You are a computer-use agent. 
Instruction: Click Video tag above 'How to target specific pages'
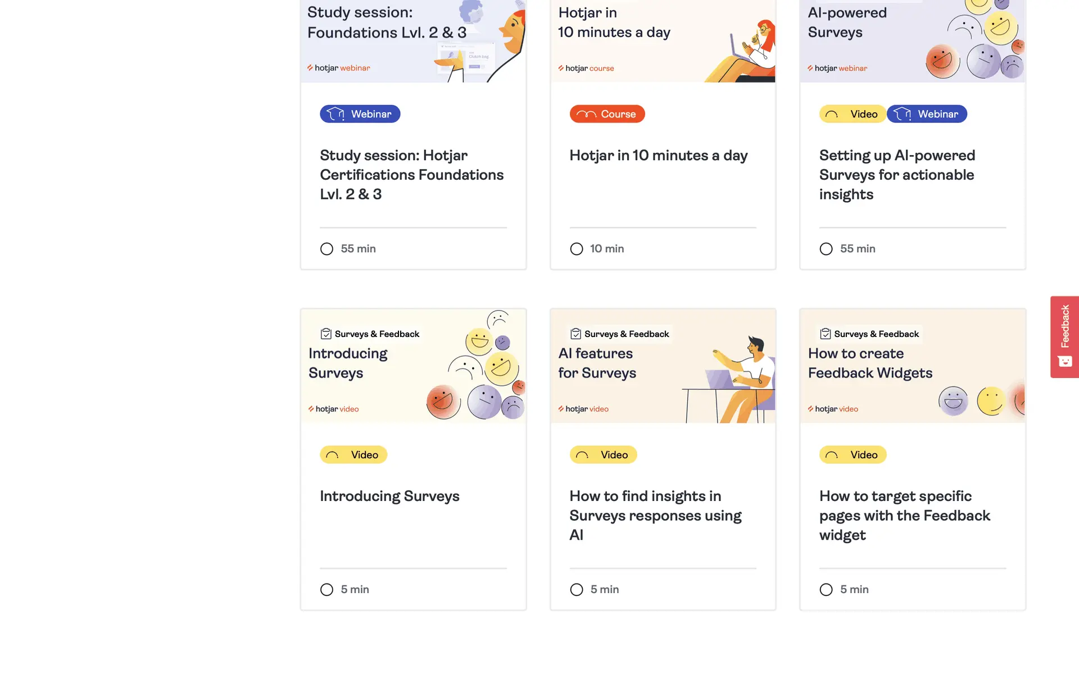853,454
